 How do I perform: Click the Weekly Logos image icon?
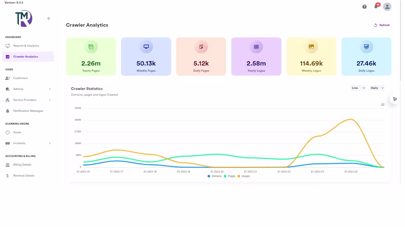coord(311,47)
